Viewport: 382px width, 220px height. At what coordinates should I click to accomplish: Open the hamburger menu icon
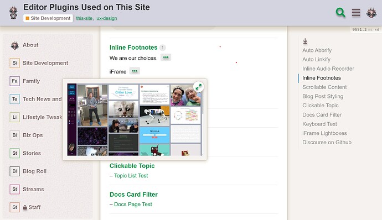(356, 12)
